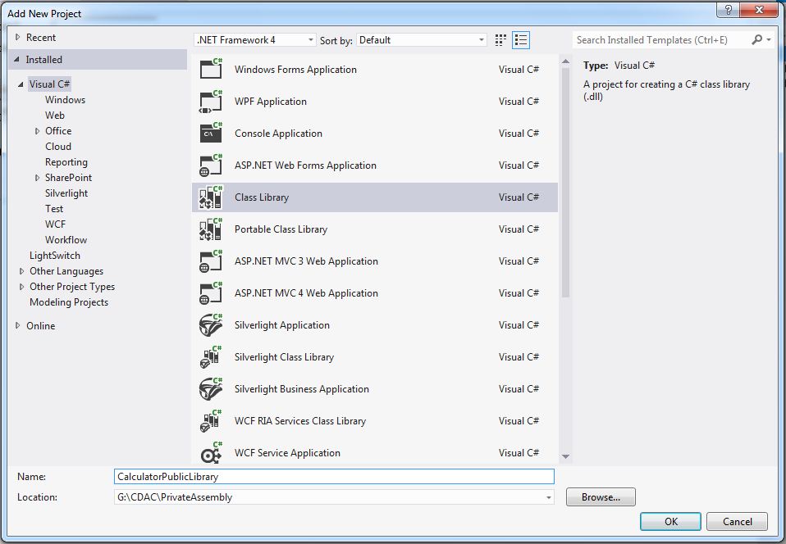Click the Silverlight Class Library icon
The width and height of the screenshot is (786, 544).
[211, 357]
